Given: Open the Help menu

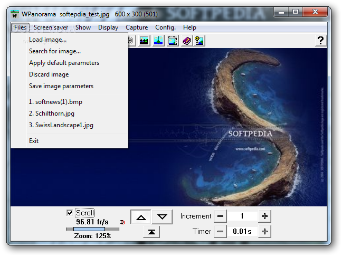Looking at the screenshot, I should pyautogui.click(x=189, y=27).
